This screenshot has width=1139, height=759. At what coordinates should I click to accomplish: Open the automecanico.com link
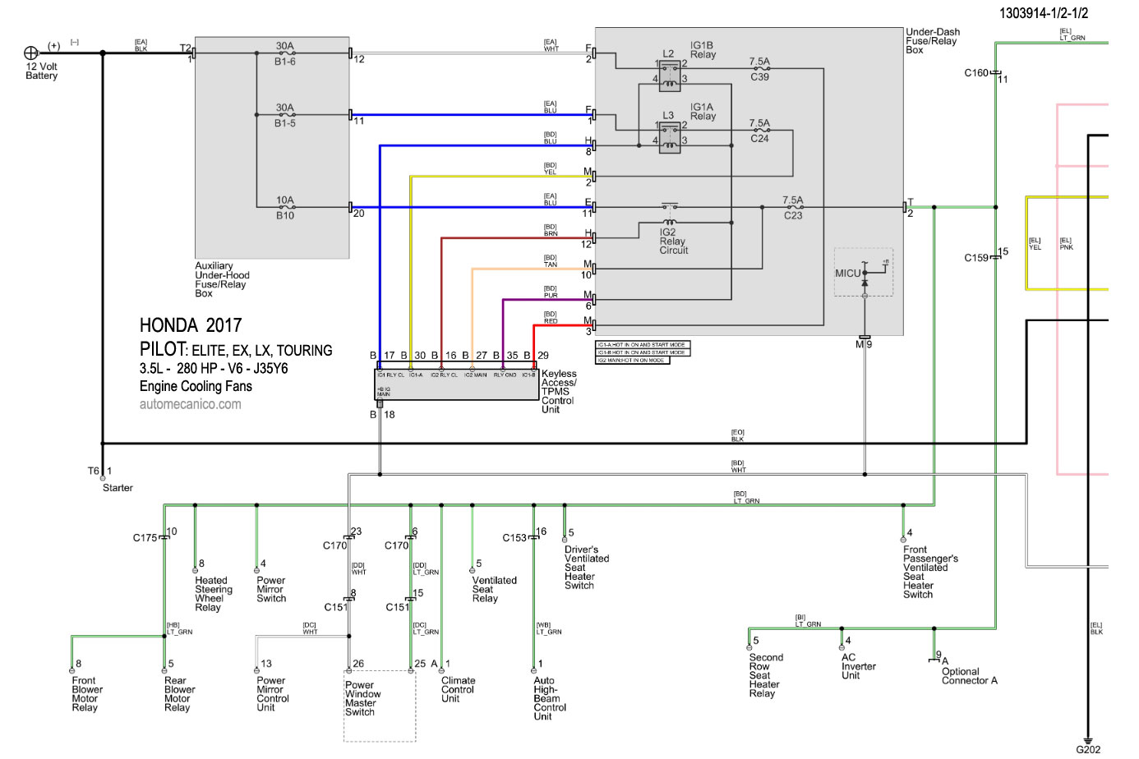click(x=191, y=404)
